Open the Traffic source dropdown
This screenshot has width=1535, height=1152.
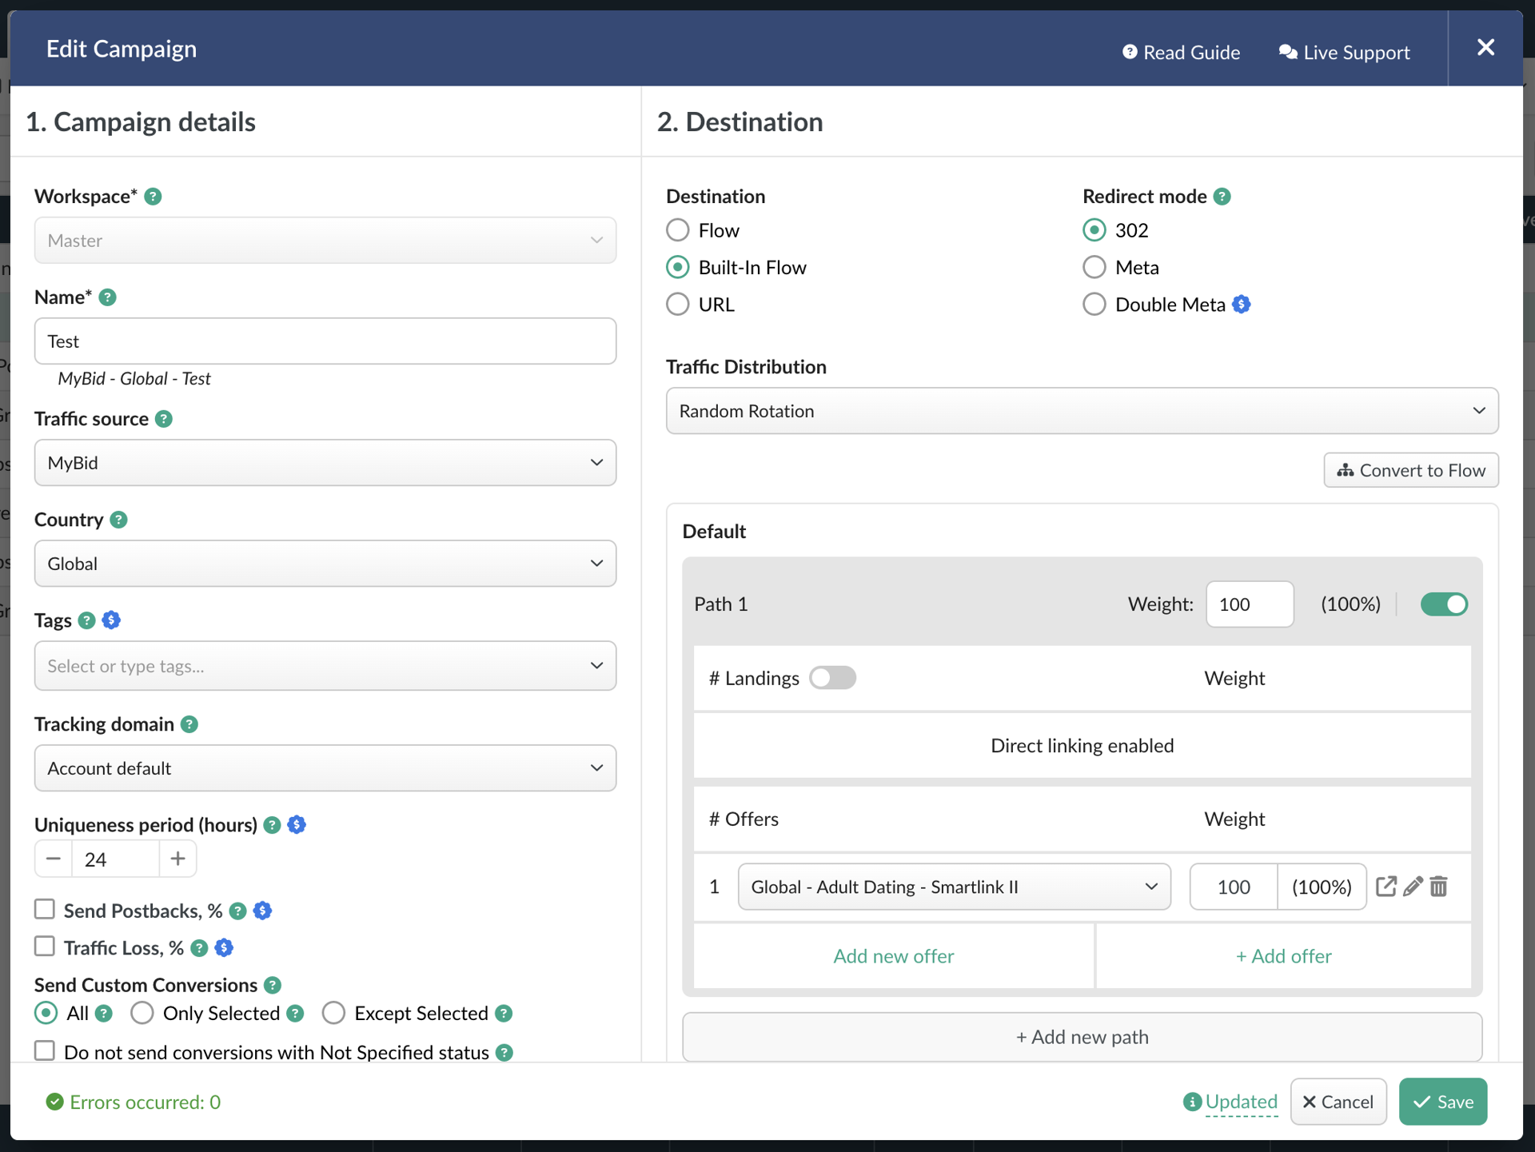coord(325,463)
